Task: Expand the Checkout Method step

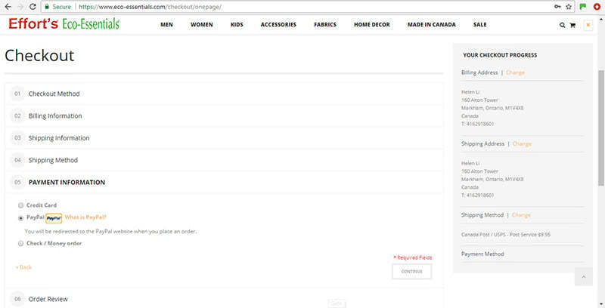Action: (x=54, y=94)
